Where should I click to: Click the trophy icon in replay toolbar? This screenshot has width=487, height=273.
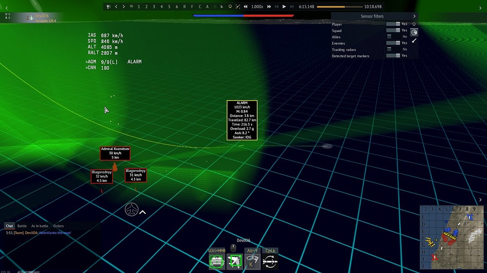tap(109, 6)
